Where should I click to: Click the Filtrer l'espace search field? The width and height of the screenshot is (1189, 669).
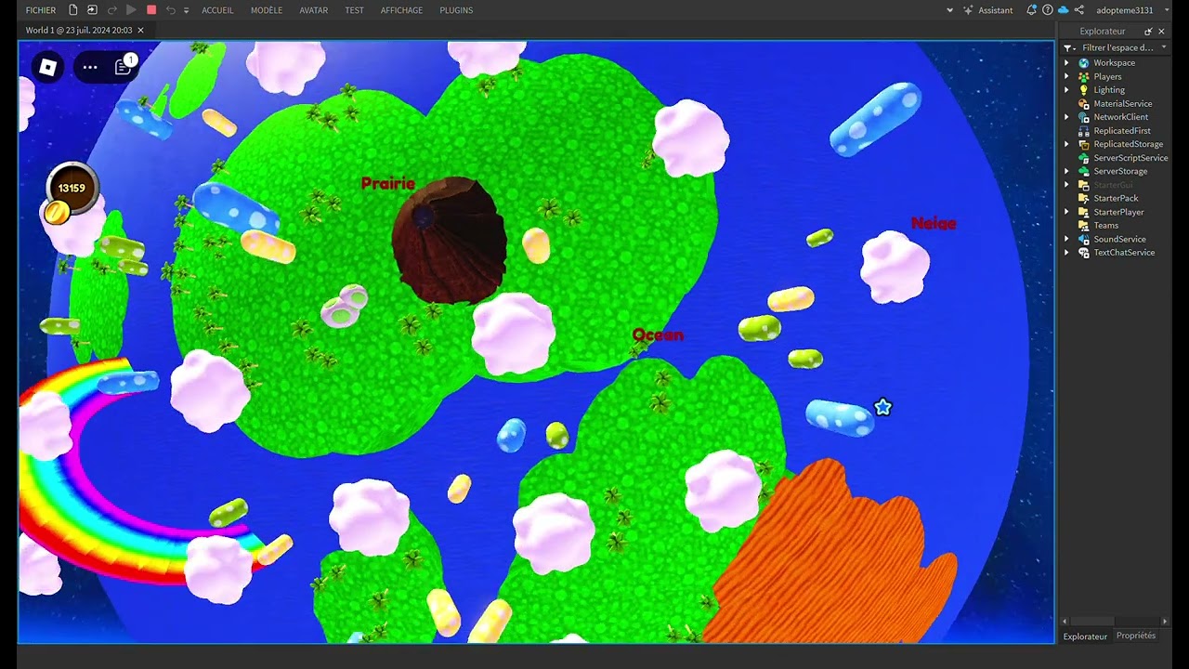[x=1117, y=47]
